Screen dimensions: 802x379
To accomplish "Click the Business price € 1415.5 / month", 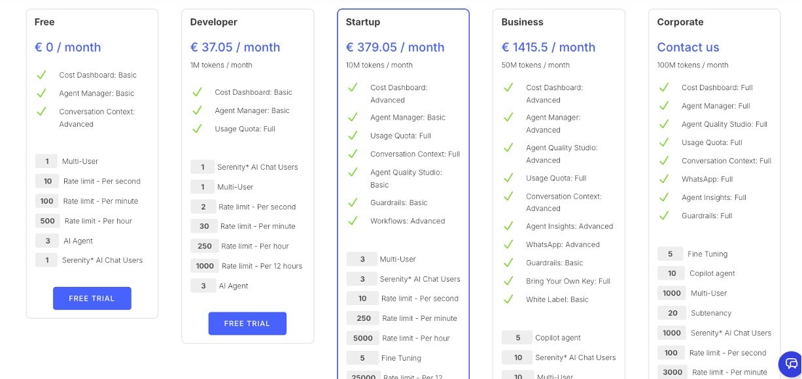I will click(548, 47).
